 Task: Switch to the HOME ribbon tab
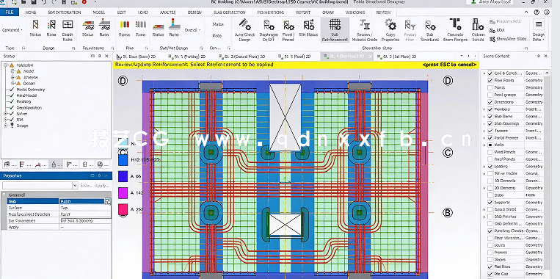click(x=31, y=12)
